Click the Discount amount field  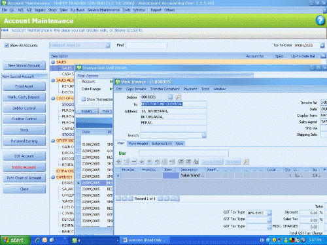tap(309, 213)
